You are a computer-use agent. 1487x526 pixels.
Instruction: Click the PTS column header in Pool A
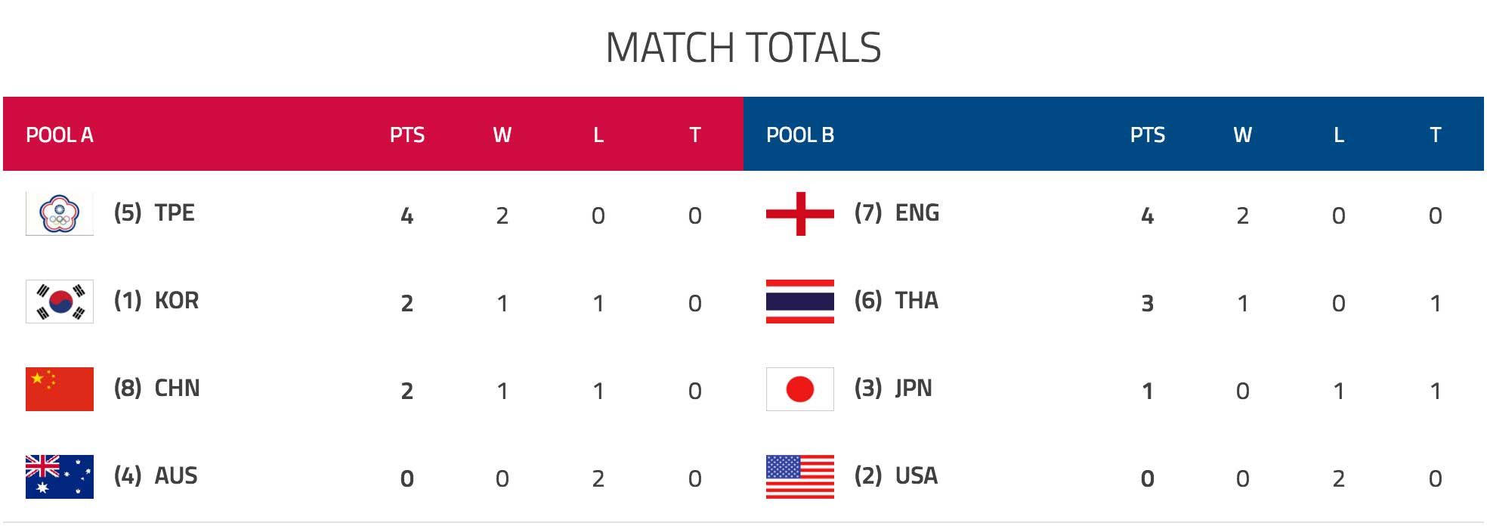point(407,135)
